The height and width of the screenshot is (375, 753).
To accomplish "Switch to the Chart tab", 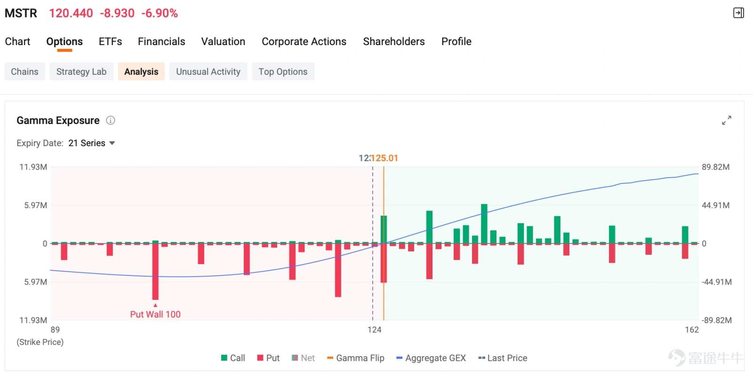I will 17,41.
